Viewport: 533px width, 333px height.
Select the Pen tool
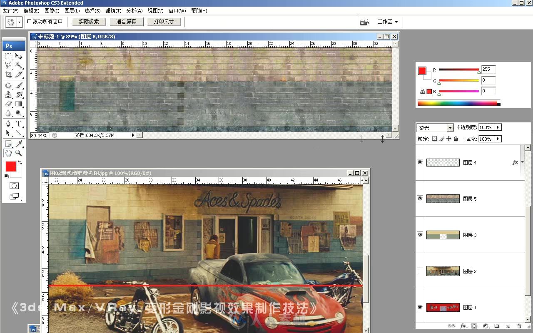(8, 124)
